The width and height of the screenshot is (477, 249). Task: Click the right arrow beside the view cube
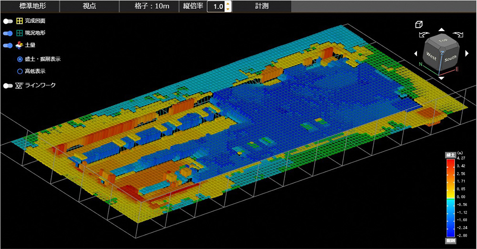[467, 54]
